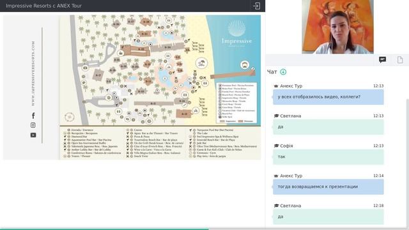Viewport: 409px width, 230px height.
Task: Click the www.impressiveresorts.com vertical text
Action: (33, 73)
